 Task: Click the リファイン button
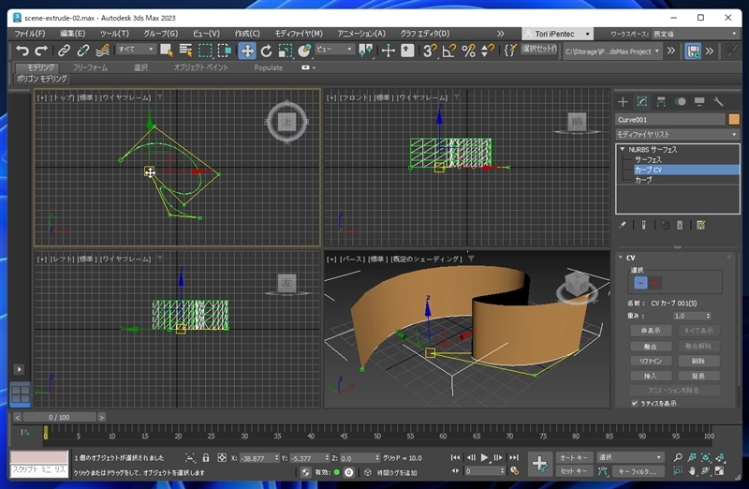pyautogui.click(x=651, y=361)
